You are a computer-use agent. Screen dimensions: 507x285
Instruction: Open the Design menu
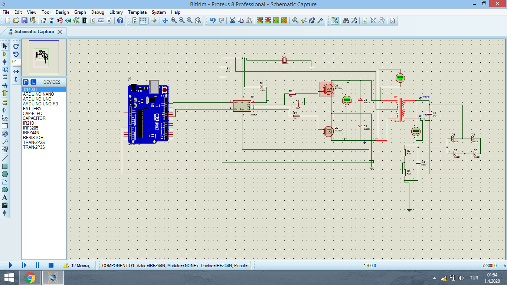[62, 12]
